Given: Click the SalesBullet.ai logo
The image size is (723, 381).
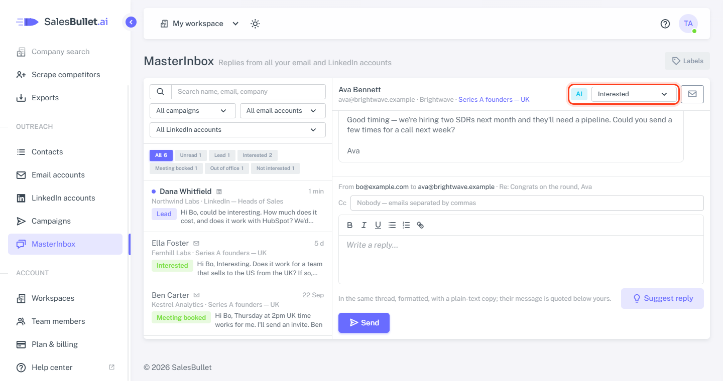Looking at the screenshot, I should [62, 22].
